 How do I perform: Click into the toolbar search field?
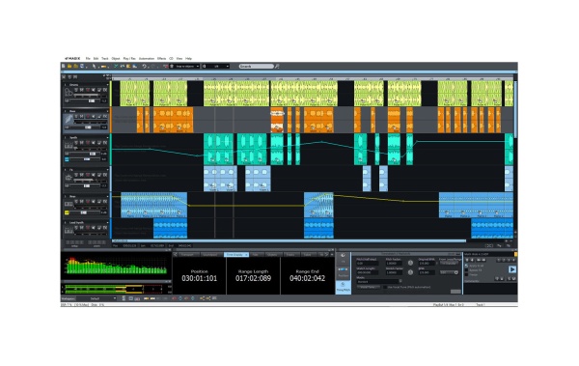(257, 67)
